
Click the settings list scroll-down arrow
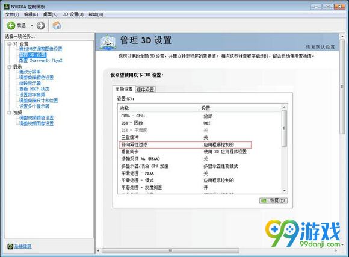click(x=284, y=190)
